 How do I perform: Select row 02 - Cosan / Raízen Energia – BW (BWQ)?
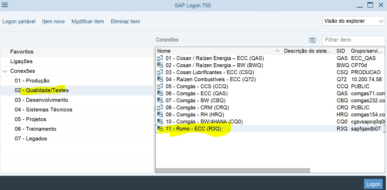270,65
